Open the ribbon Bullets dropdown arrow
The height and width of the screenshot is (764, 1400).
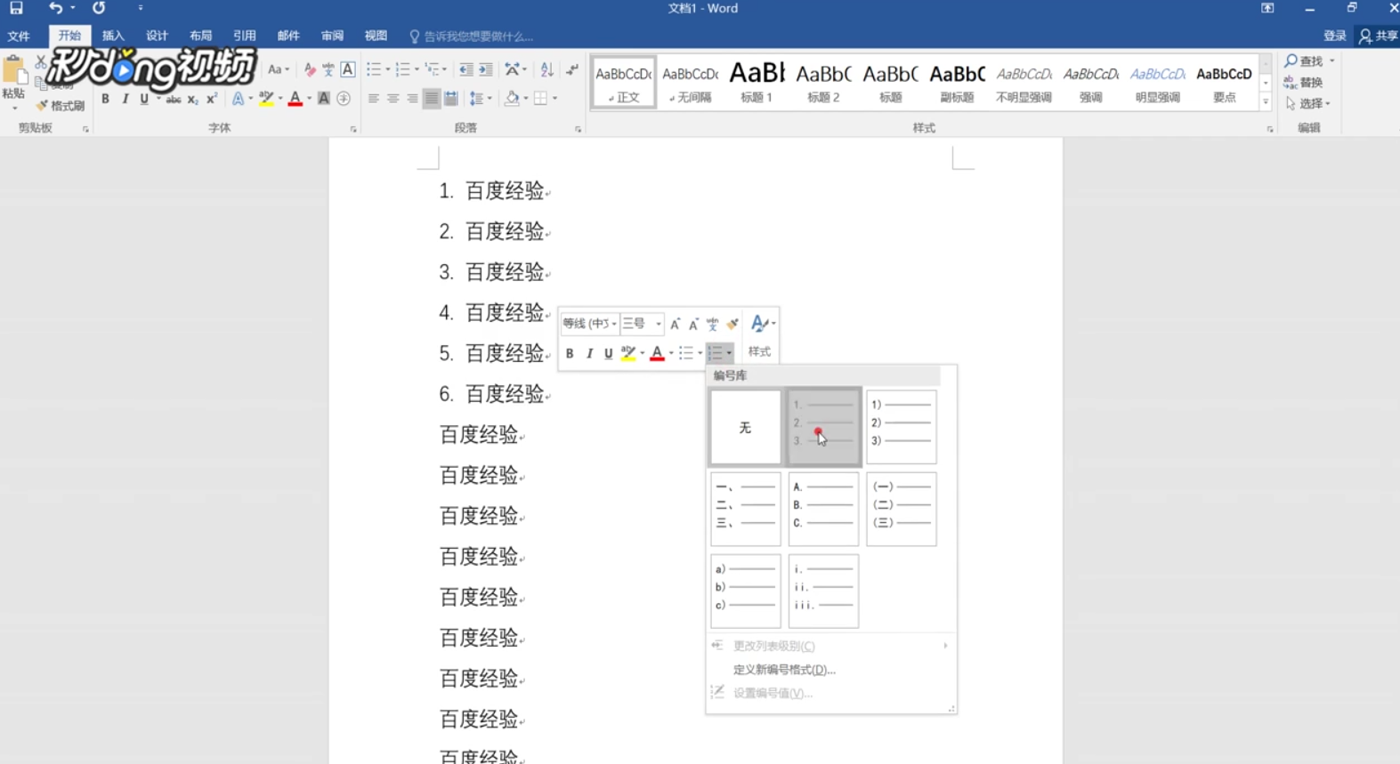click(388, 69)
